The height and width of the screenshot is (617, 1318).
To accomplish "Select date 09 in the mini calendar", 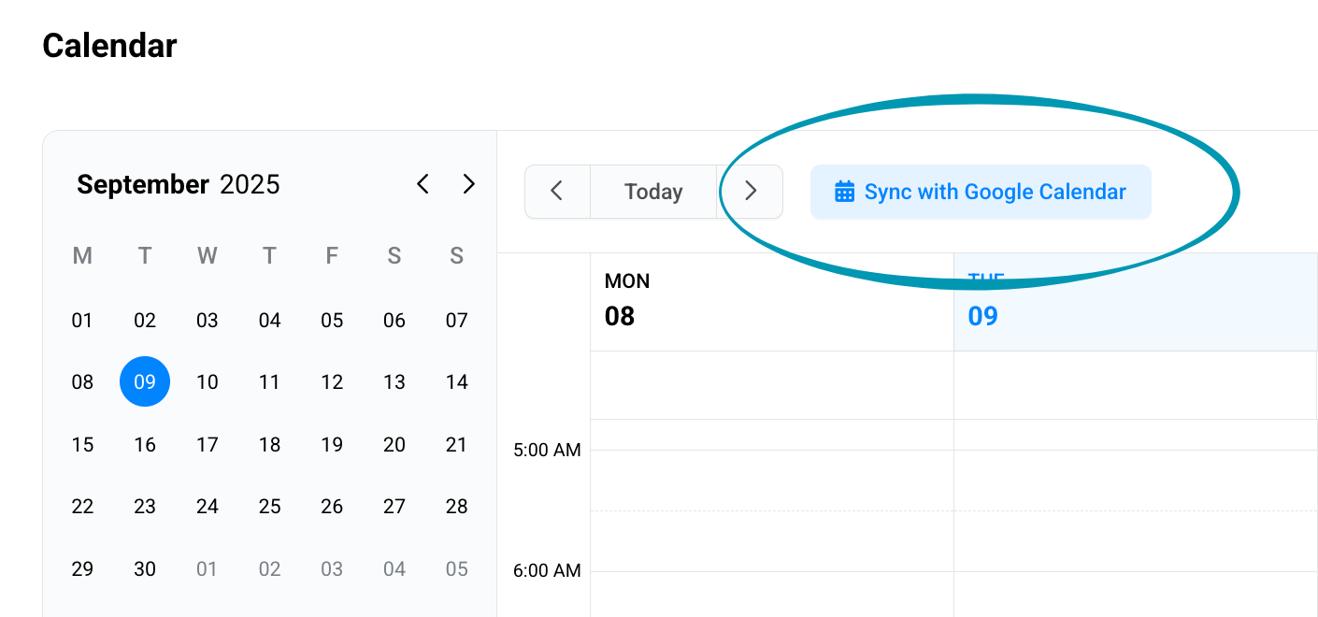I will click(145, 381).
